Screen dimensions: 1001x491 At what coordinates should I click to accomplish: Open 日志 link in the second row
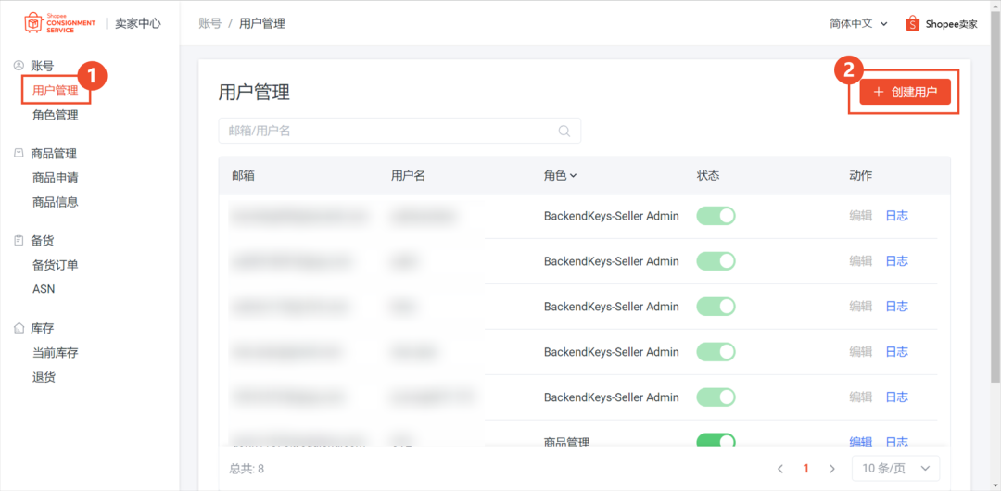click(x=896, y=261)
